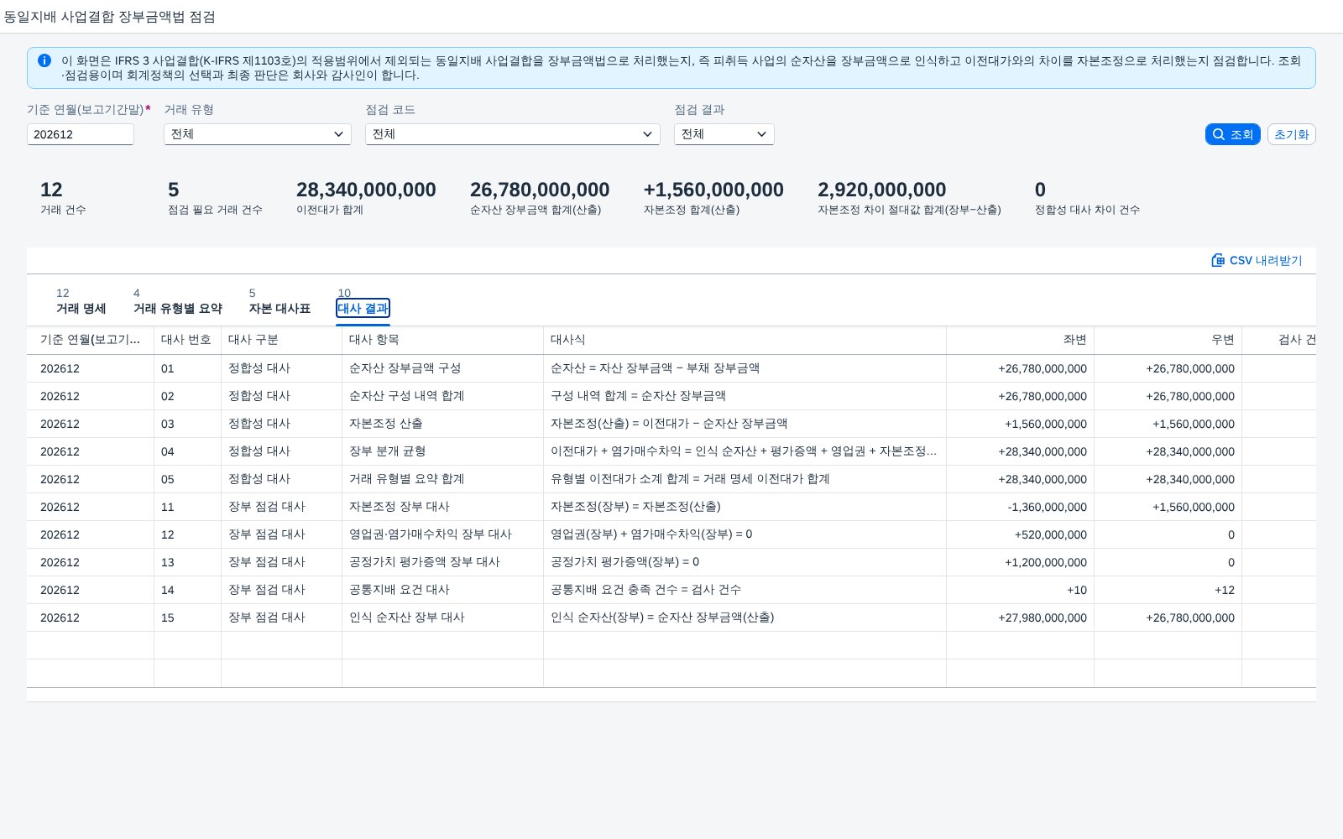Click the CSV 내려받기 link
The width and height of the screenshot is (1343, 839).
click(1257, 260)
